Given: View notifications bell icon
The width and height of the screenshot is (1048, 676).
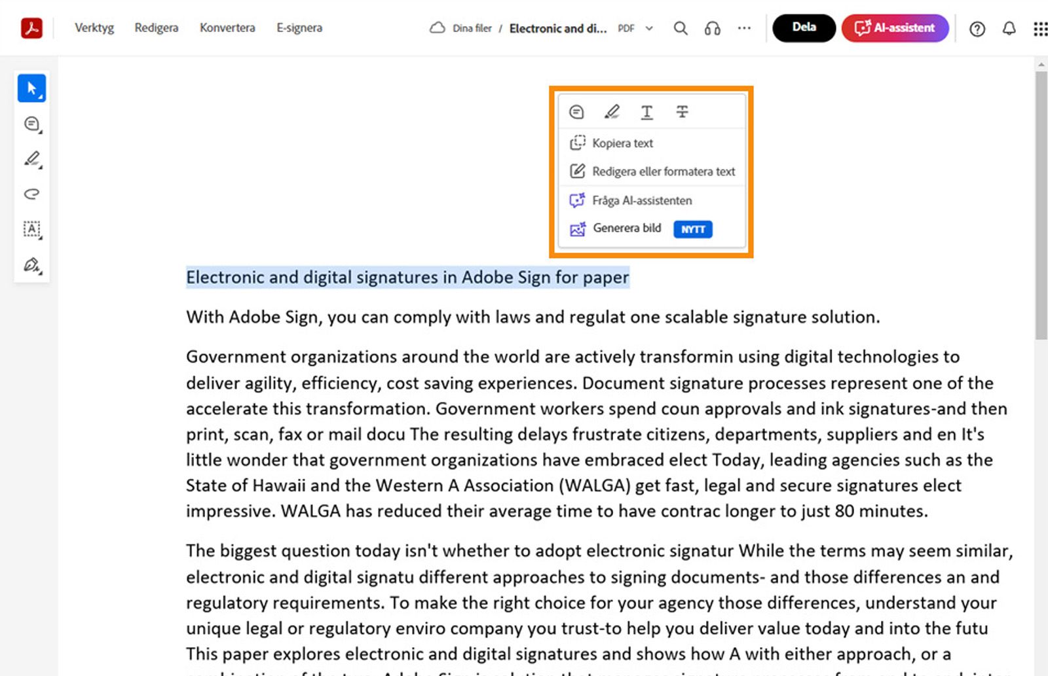Looking at the screenshot, I should coord(1009,29).
